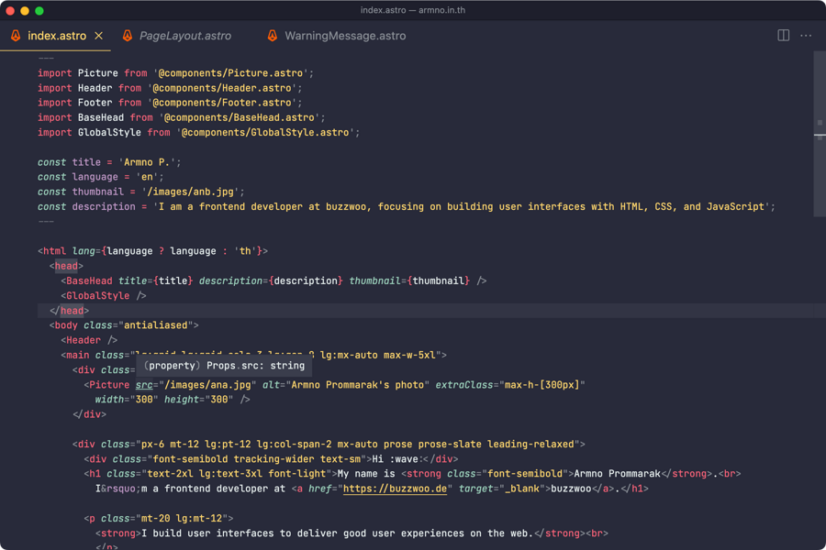Image resolution: width=826 pixels, height=550 pixels.
Task: Click the Astro icon on WarningMessage.astro tab
Action: [x=273, y=36]
